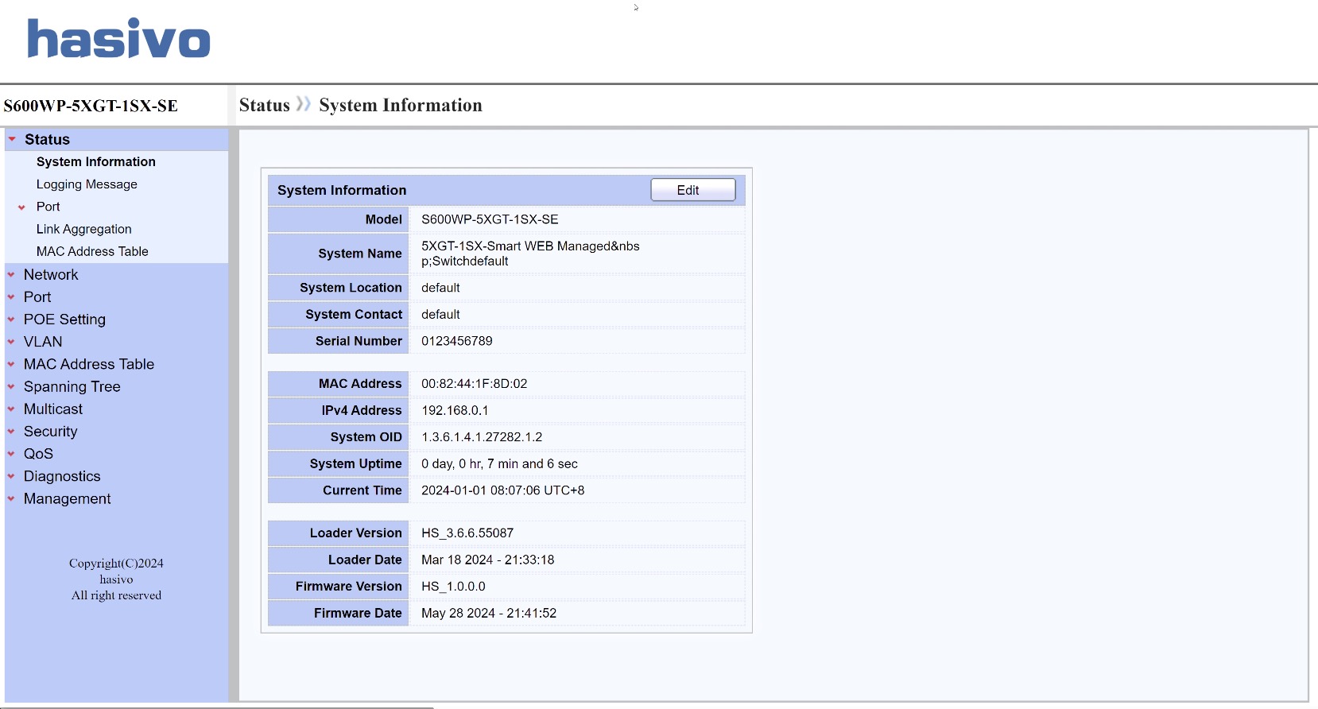Select Firmware Date May 28 2024 value
This screenshot has height=709, width=1318.
coord(489,614)
